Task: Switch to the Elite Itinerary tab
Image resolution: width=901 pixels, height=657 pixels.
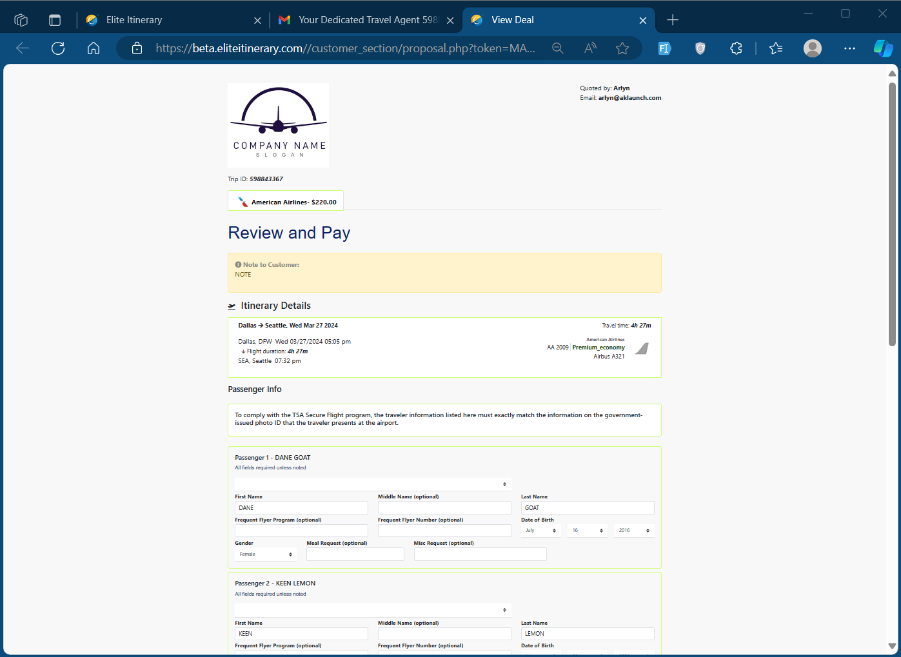Action: click(x=171, y=20)
